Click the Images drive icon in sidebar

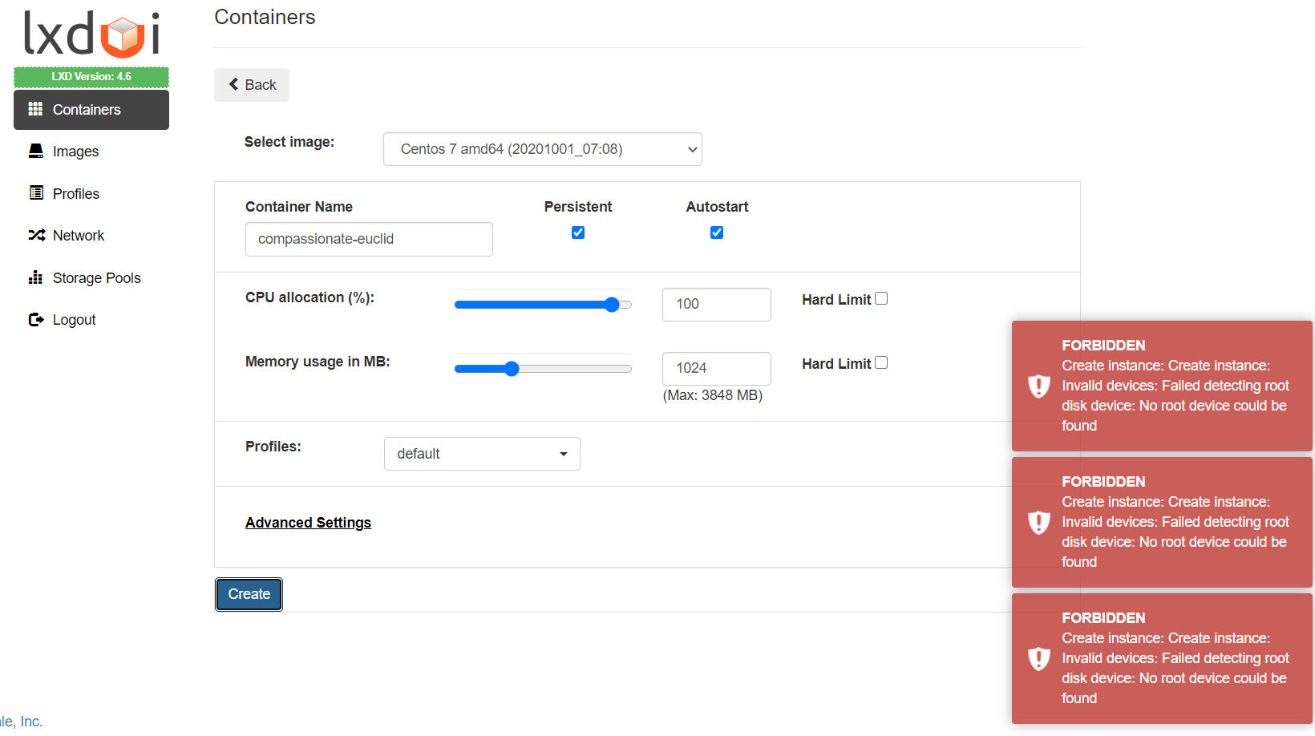click(36, 151)
